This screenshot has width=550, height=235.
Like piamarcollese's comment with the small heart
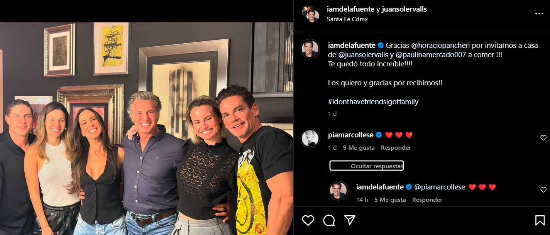543,138
